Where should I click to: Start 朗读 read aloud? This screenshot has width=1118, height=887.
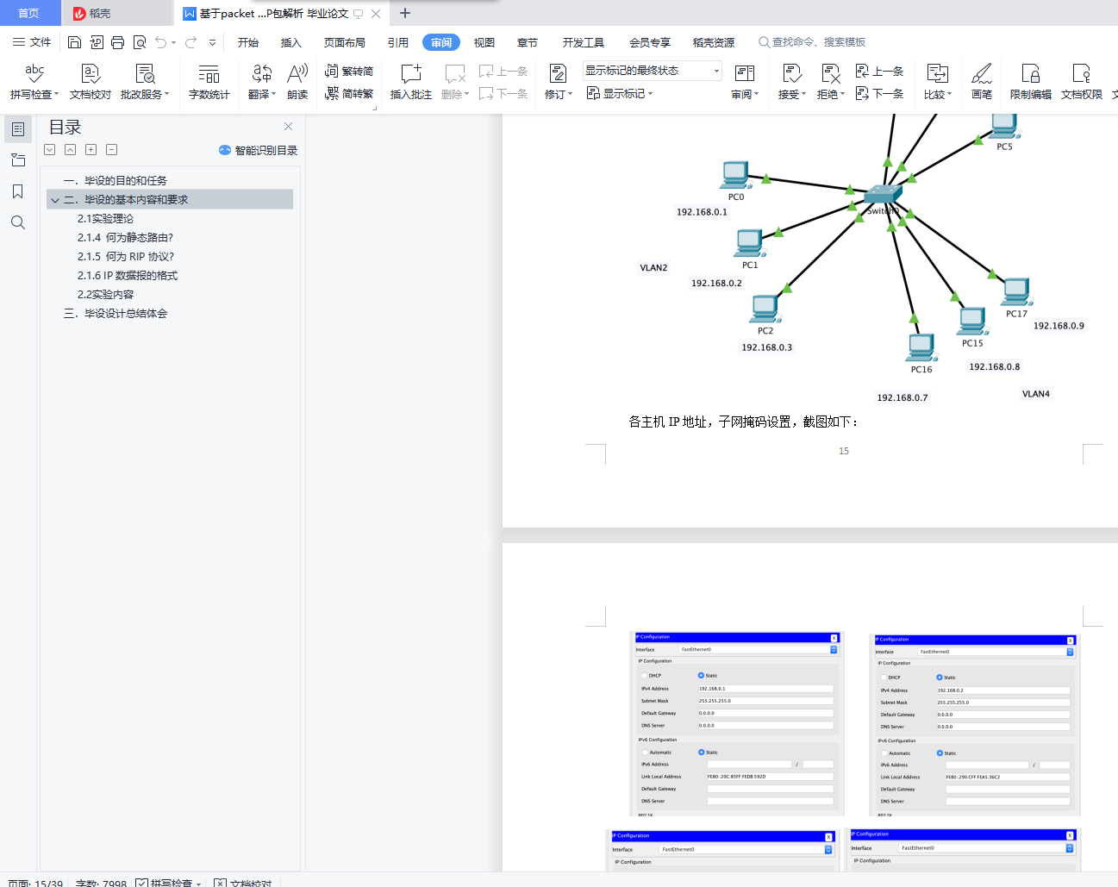297,81
